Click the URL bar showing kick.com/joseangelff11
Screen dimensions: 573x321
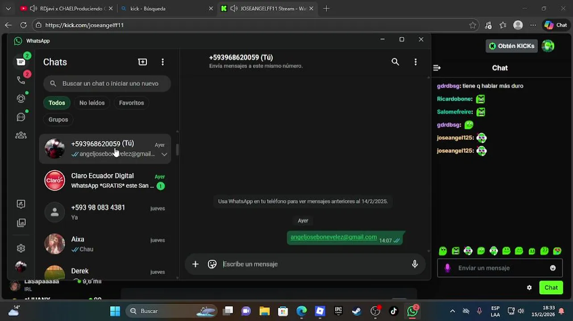pyautogui.click(x=250, y=25)
